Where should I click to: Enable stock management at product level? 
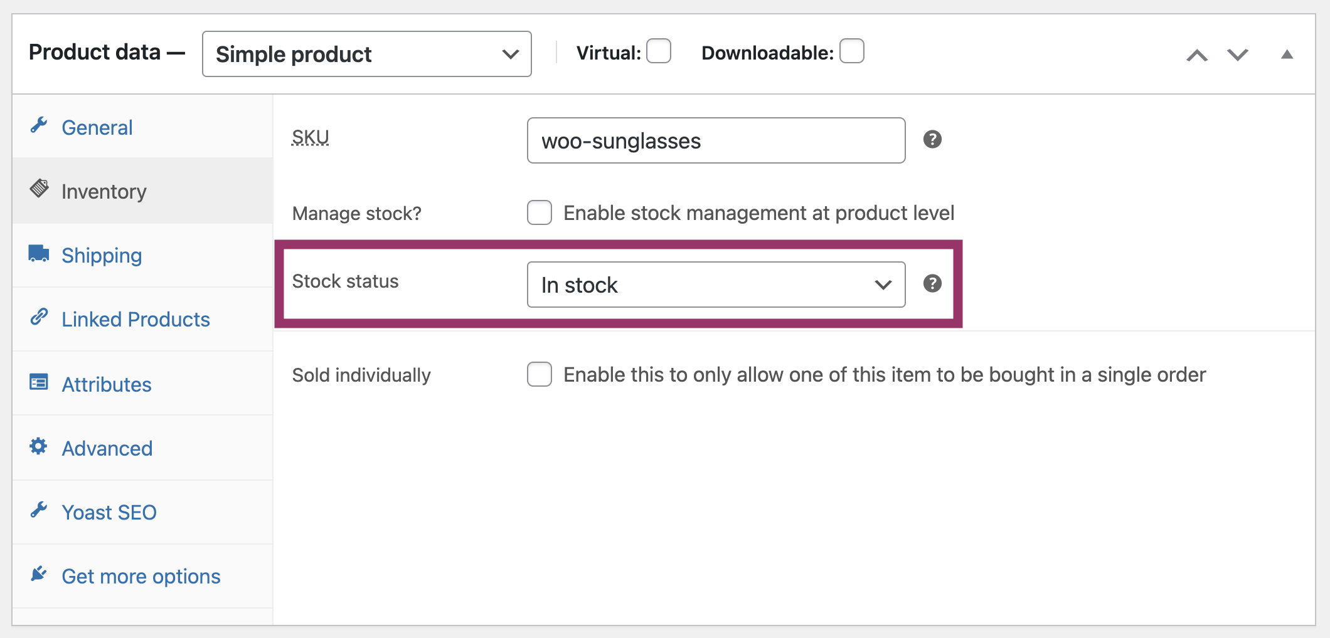(540, 212)
